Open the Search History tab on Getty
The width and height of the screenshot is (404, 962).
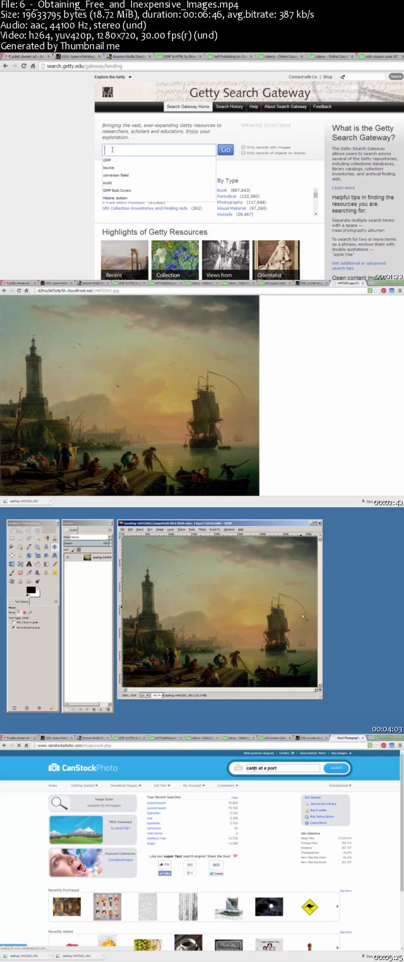229,107
